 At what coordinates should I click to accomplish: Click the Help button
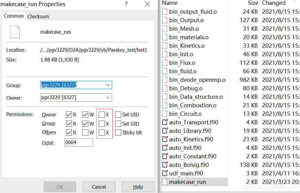point(138,187)
